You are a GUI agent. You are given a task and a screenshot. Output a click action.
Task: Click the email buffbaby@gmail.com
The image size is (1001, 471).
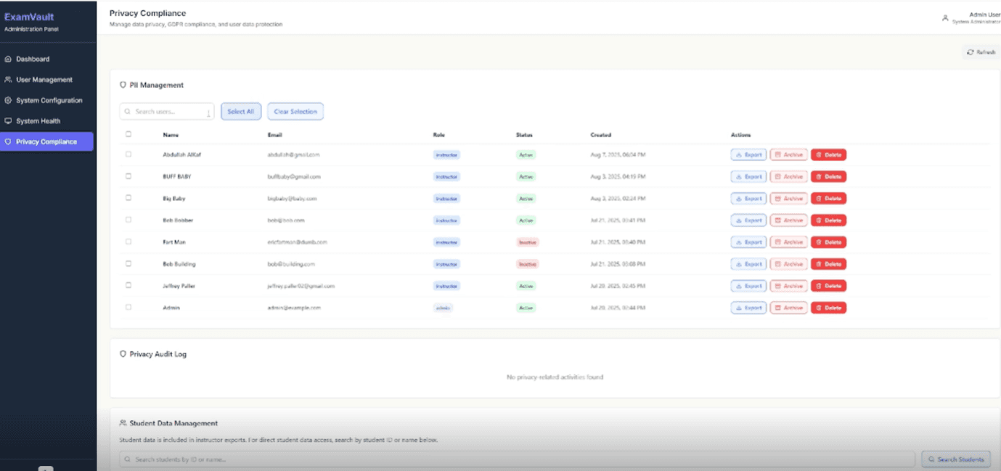[x=294, y=177]
